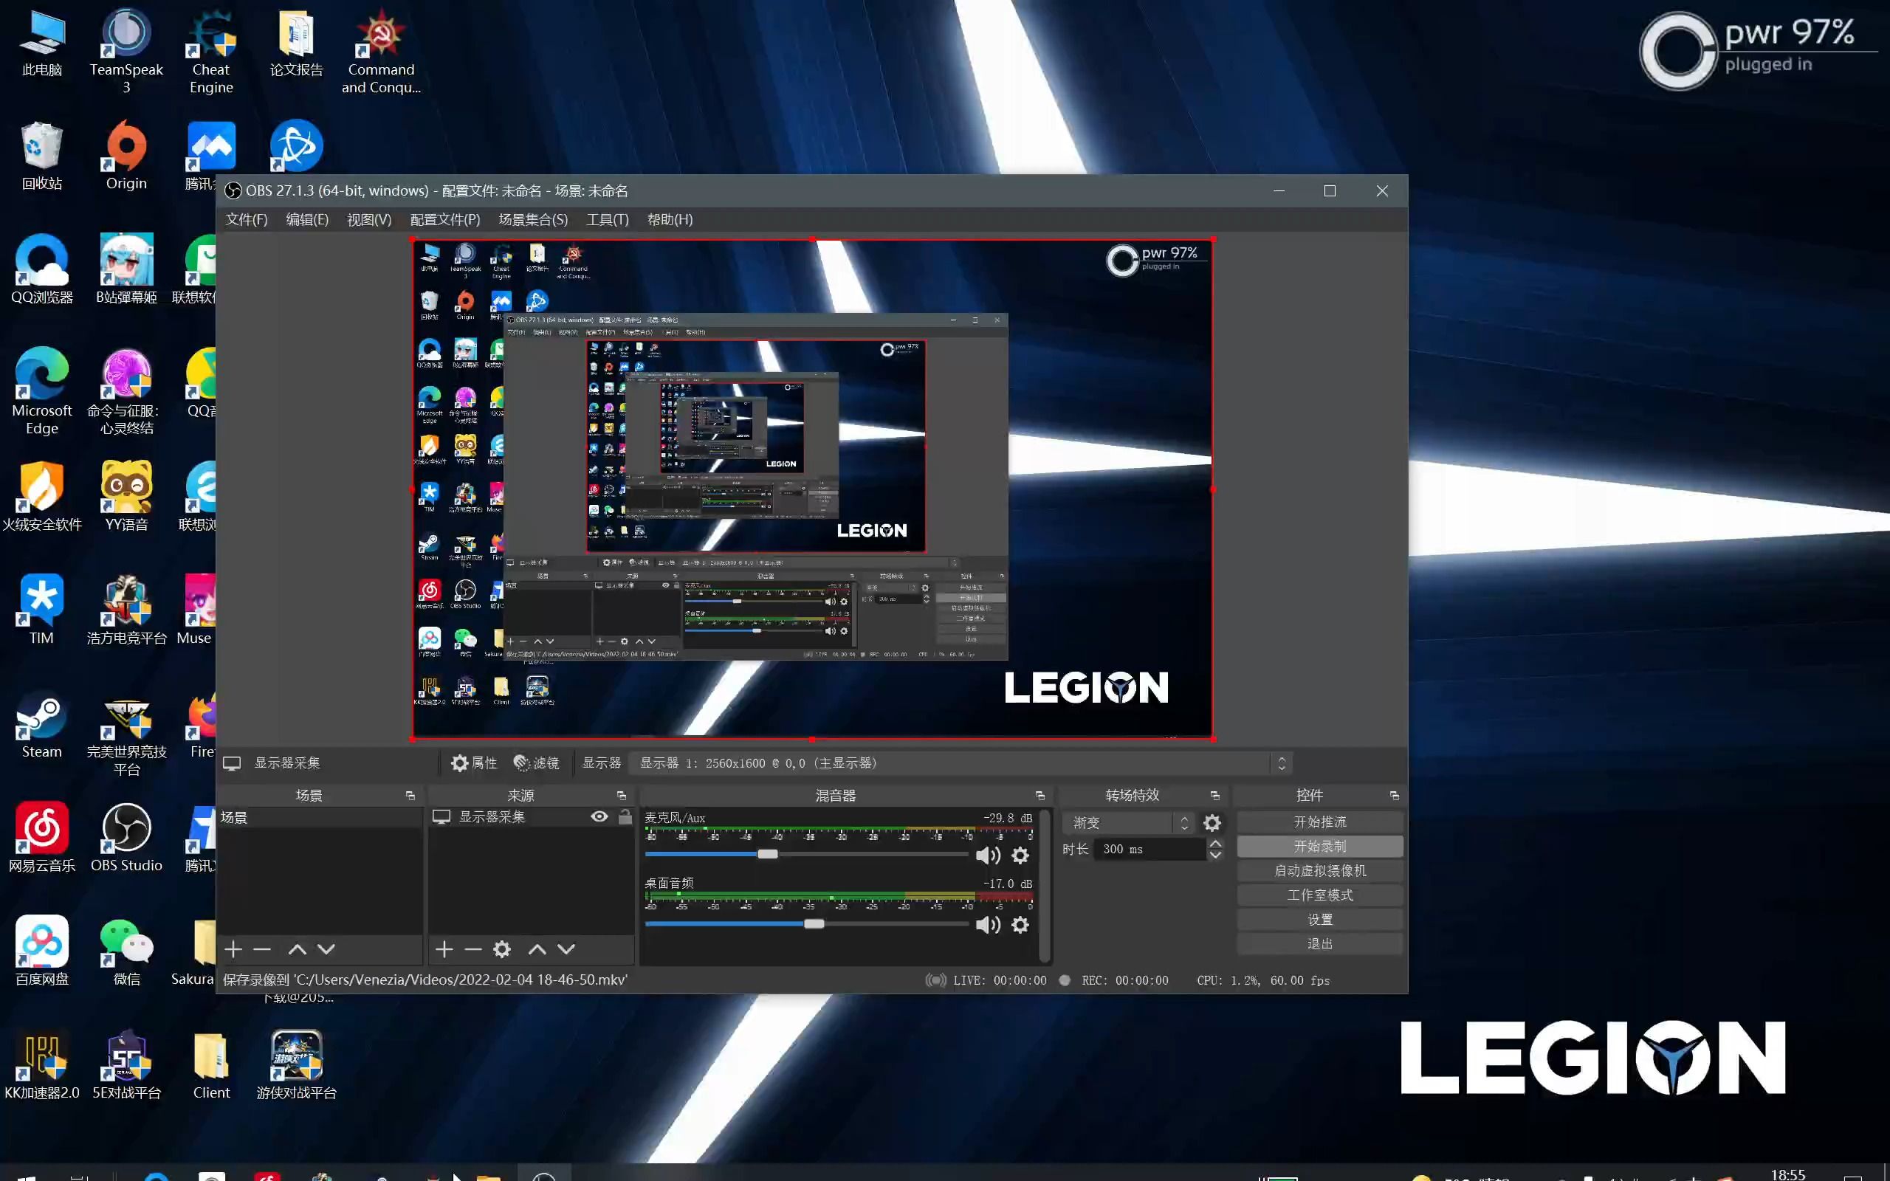Screen dimensions: 1890x1181
Task: Toggle visibility eye icon for 显示器采集
Action: tap(600, 816)
